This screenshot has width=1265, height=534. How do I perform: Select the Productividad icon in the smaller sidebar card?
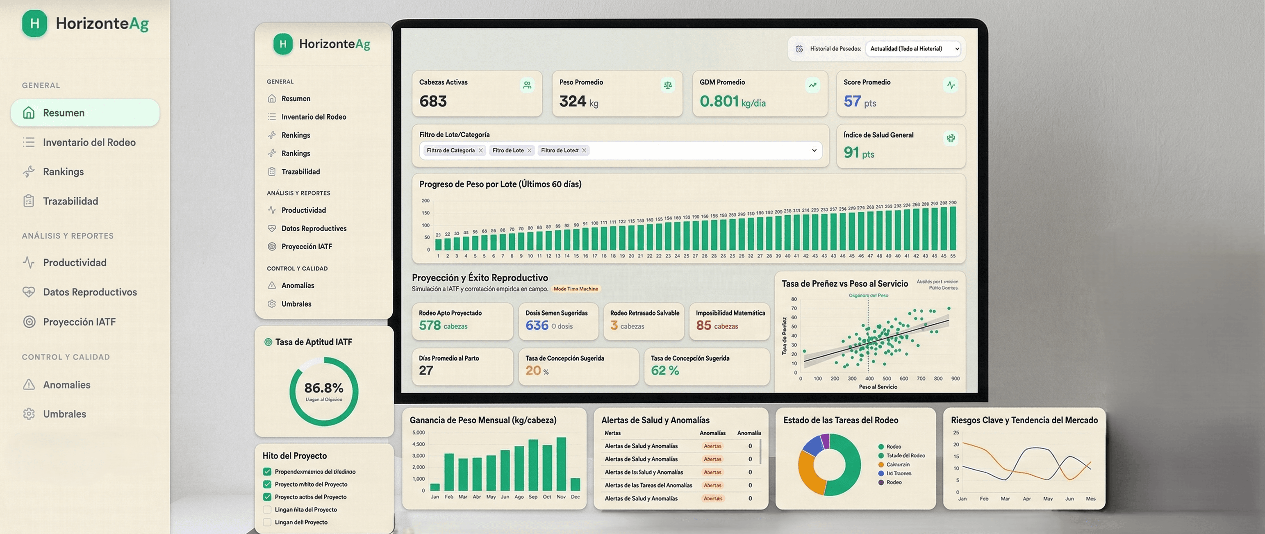(x=272, y=210)
